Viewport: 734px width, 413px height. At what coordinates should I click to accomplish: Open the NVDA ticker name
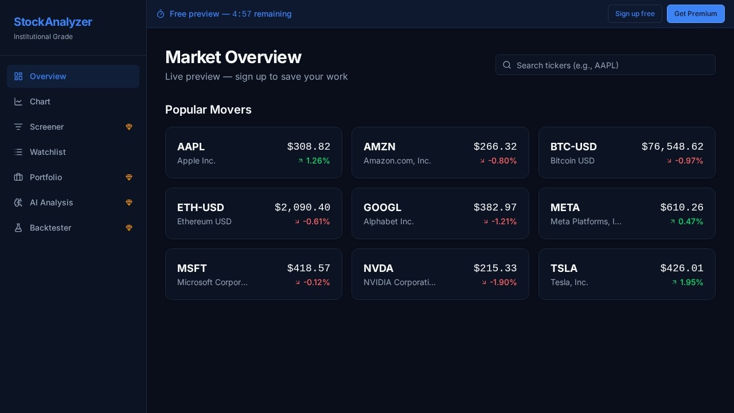(x=378, y=268)
